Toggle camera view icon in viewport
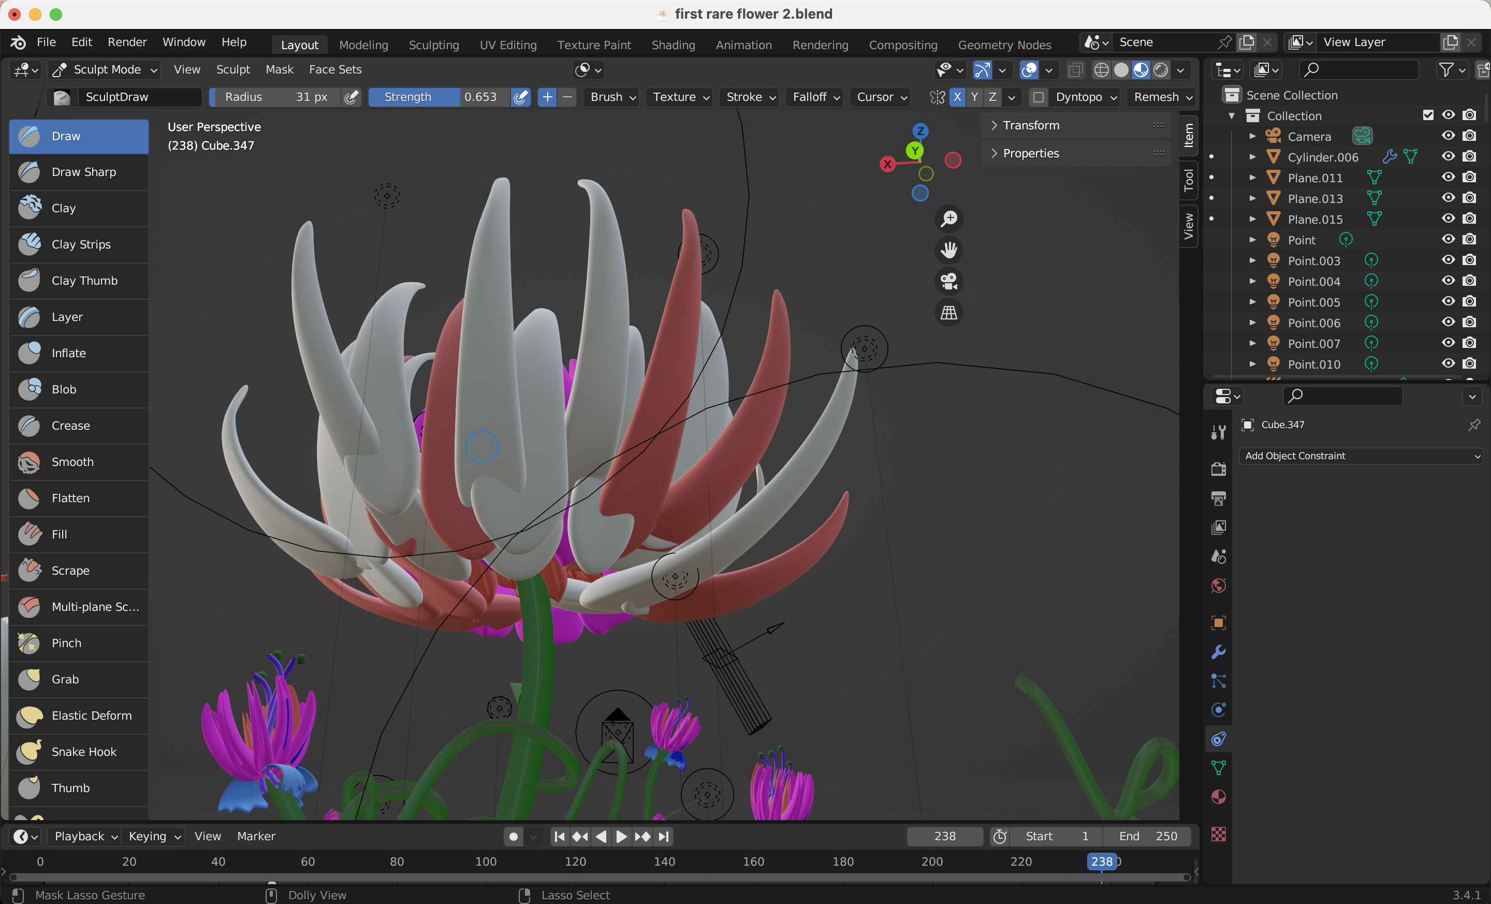1491x904 pixels. coord(948,281)
